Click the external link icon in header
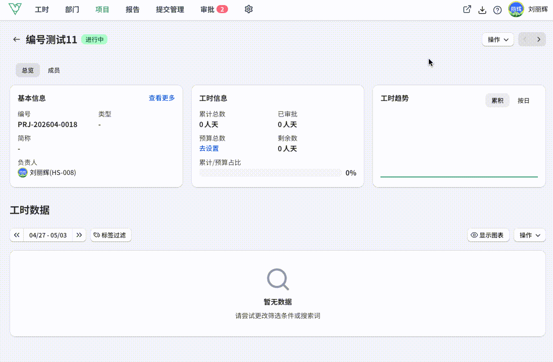This screenshot has width=553, height=362. 467,10
